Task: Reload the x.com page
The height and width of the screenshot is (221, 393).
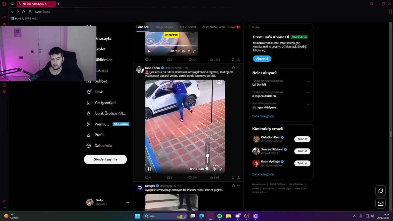Action: (x=23, y=12)
